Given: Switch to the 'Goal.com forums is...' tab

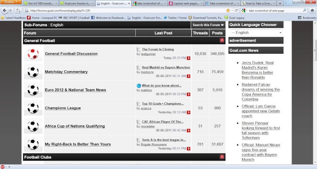Looking at the screenshot, I should coord(77,4).
